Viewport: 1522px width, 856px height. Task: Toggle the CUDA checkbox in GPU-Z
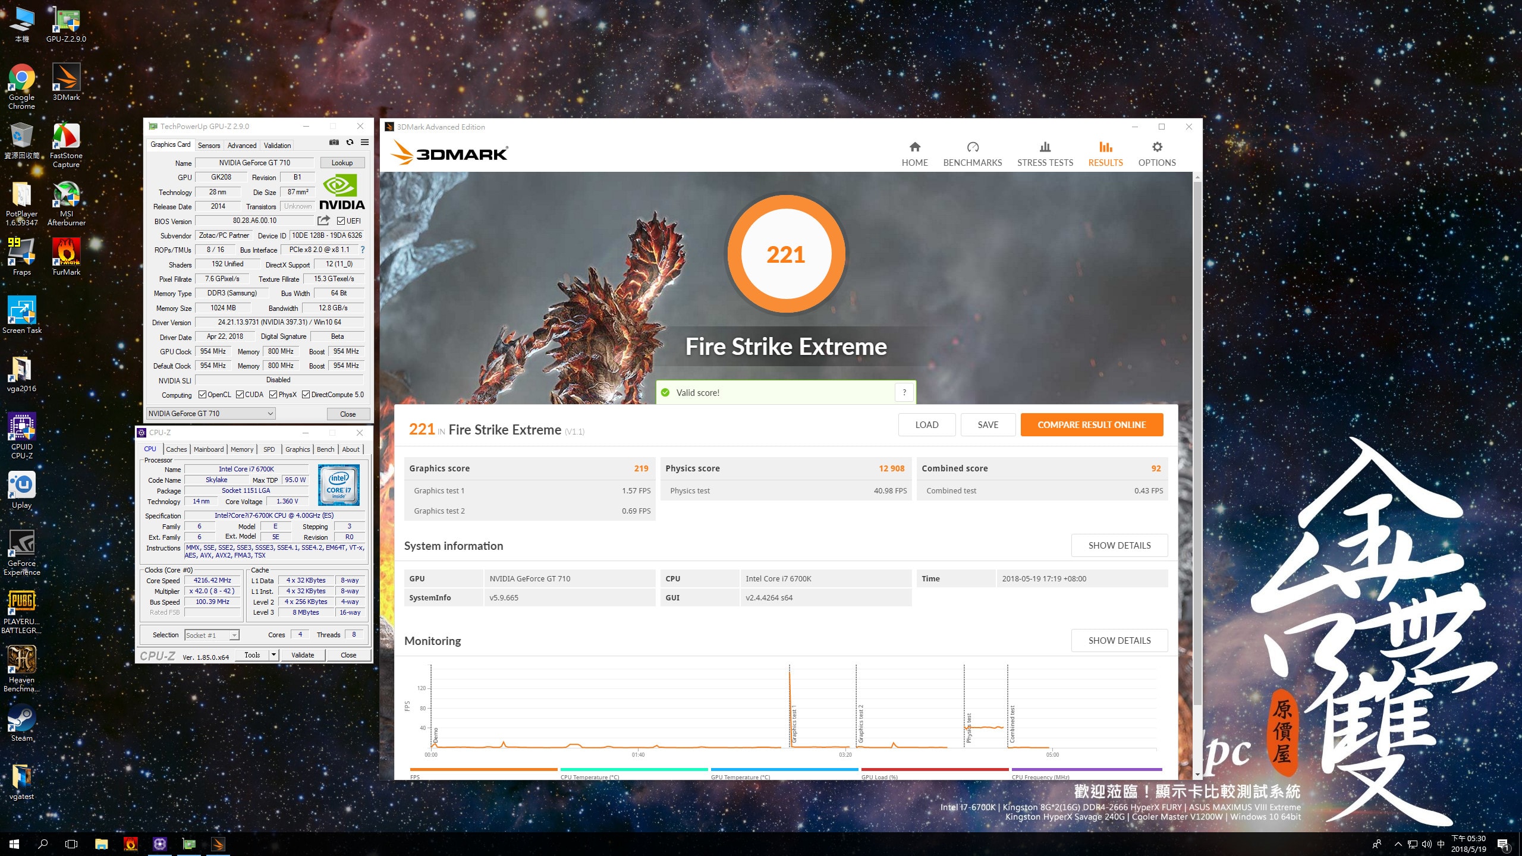(x=240, y=395)
